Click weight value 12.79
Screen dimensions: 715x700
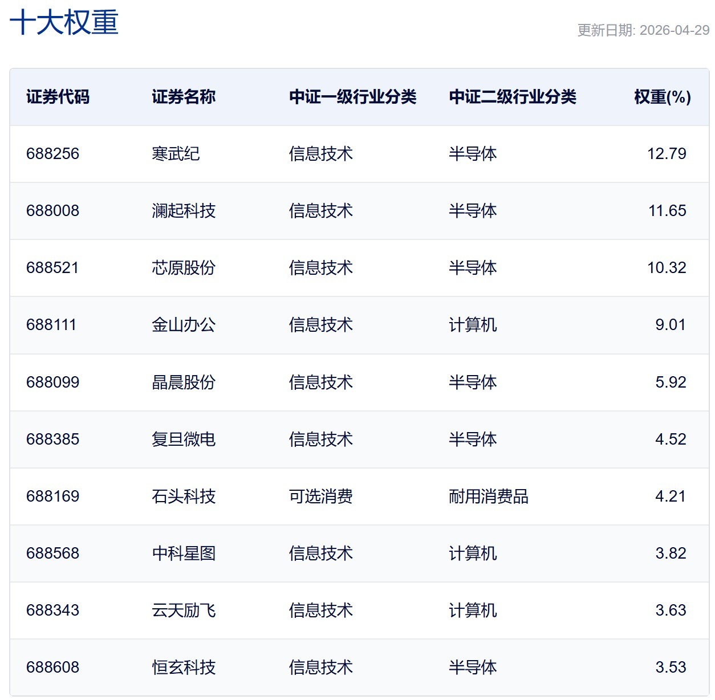coord(667,154)
